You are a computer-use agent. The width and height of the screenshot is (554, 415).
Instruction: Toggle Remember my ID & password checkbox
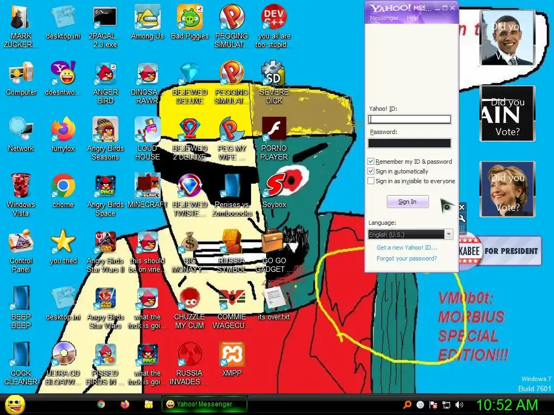click(x=371, y=161)
